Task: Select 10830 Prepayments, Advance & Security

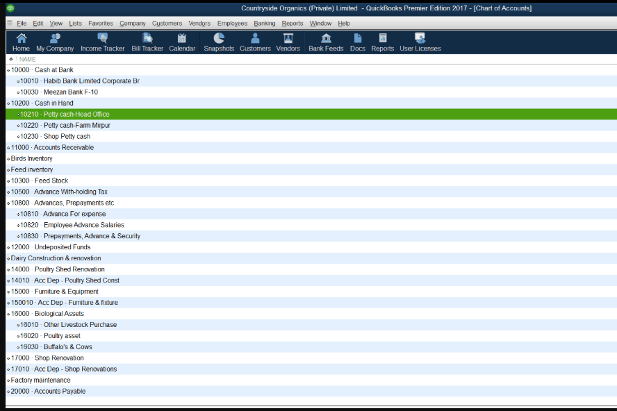Action: coord(311,235)
